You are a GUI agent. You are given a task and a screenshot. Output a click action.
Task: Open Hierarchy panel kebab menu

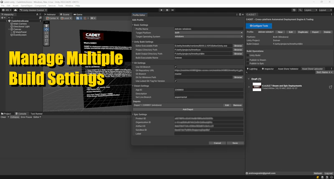tap(40, 15)
